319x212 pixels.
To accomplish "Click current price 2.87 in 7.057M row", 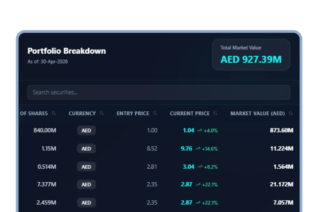I will [186, 203].
